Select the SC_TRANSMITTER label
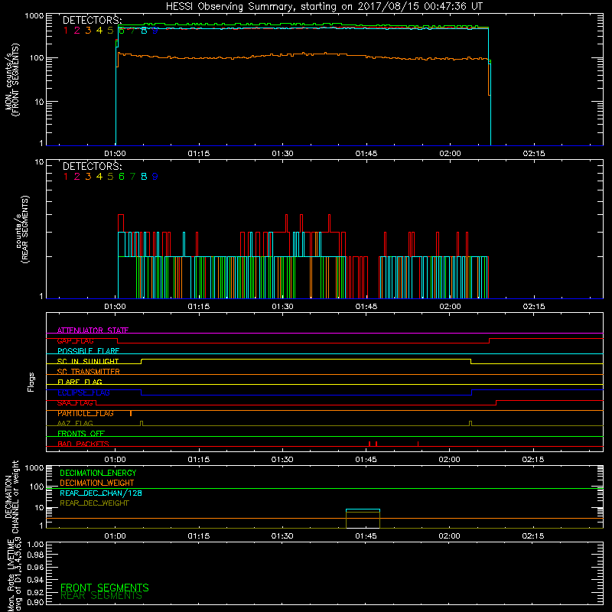 [x=88, y=372]
